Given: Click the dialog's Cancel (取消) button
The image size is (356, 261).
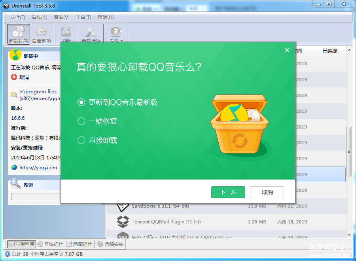Looking at the screenshot, I should point(267,192).
